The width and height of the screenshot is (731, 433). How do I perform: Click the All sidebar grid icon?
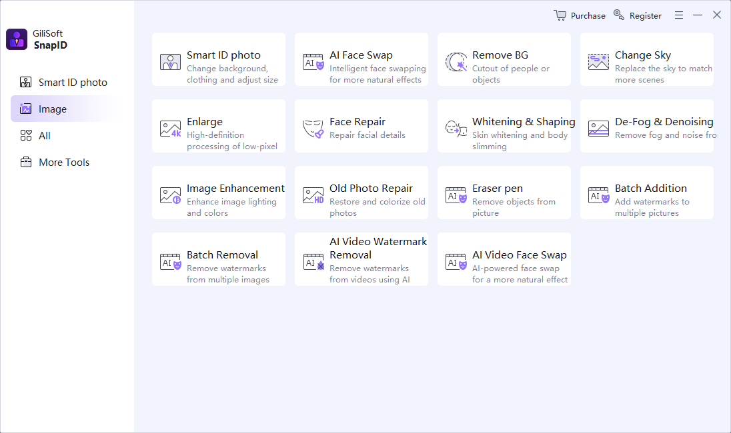point(26,135)
